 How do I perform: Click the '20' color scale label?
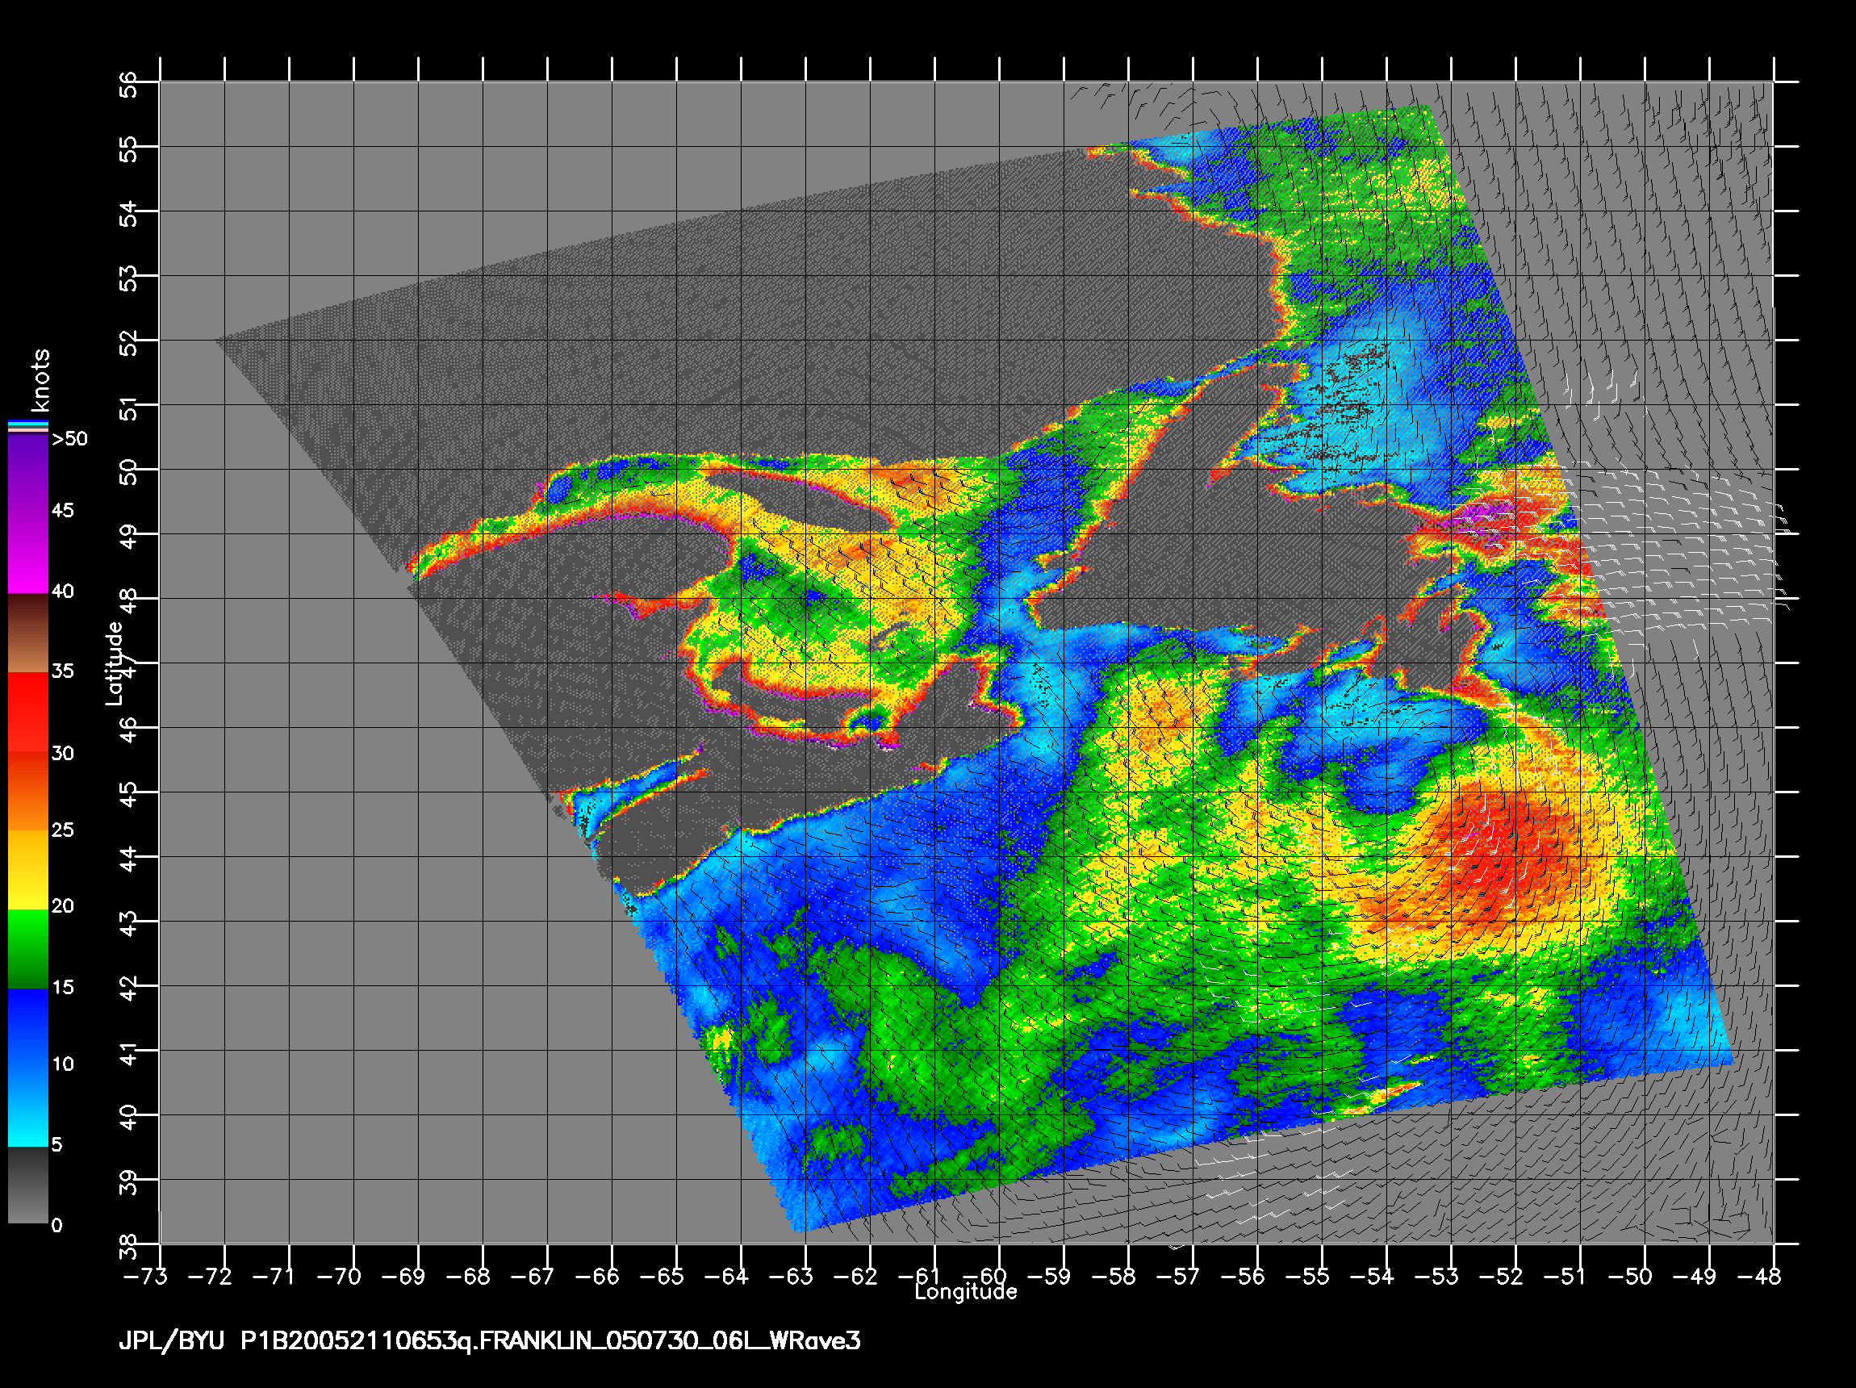(x=63, y=906)
